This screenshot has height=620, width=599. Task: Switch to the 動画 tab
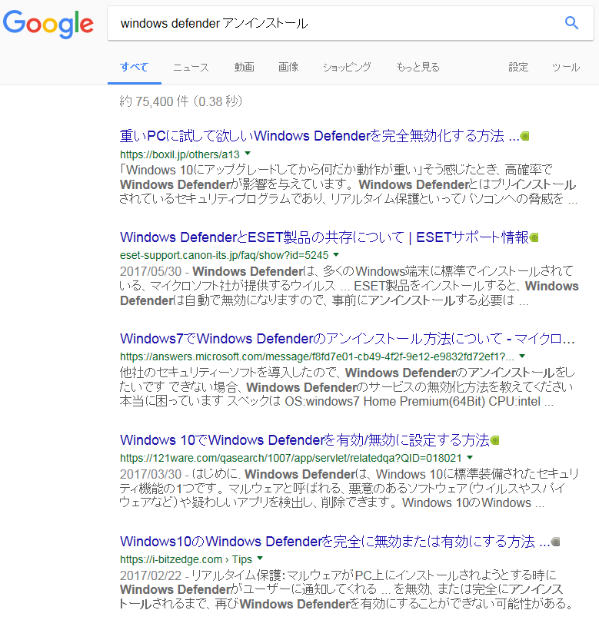tap(244, 67)
